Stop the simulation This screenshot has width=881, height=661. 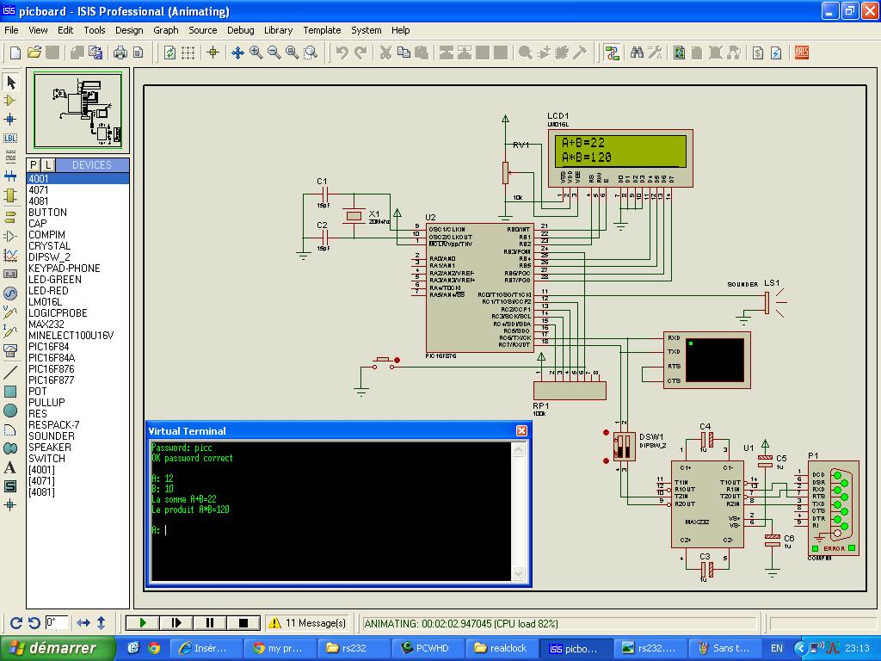pyautogui.click(x=243, y=623)
